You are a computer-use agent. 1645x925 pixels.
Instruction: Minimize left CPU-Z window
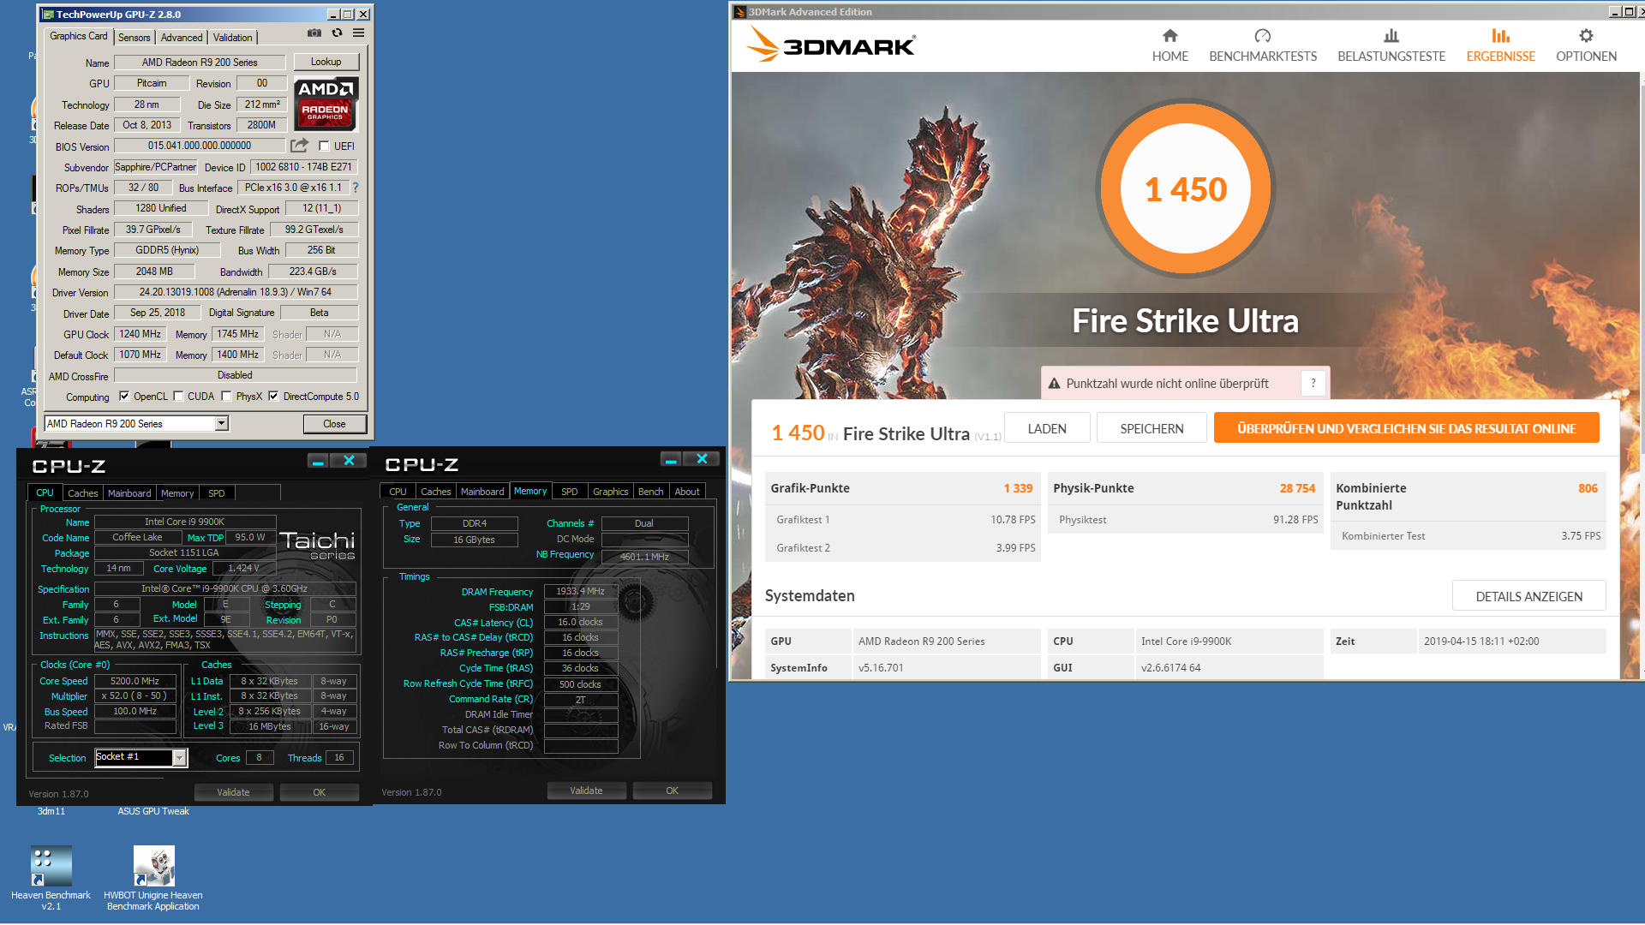[x=318, y=461]
